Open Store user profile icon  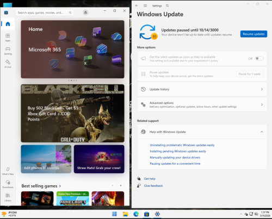(x=85, y=12)
